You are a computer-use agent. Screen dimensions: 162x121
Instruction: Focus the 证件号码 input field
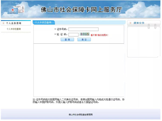(x=83, y=29)
